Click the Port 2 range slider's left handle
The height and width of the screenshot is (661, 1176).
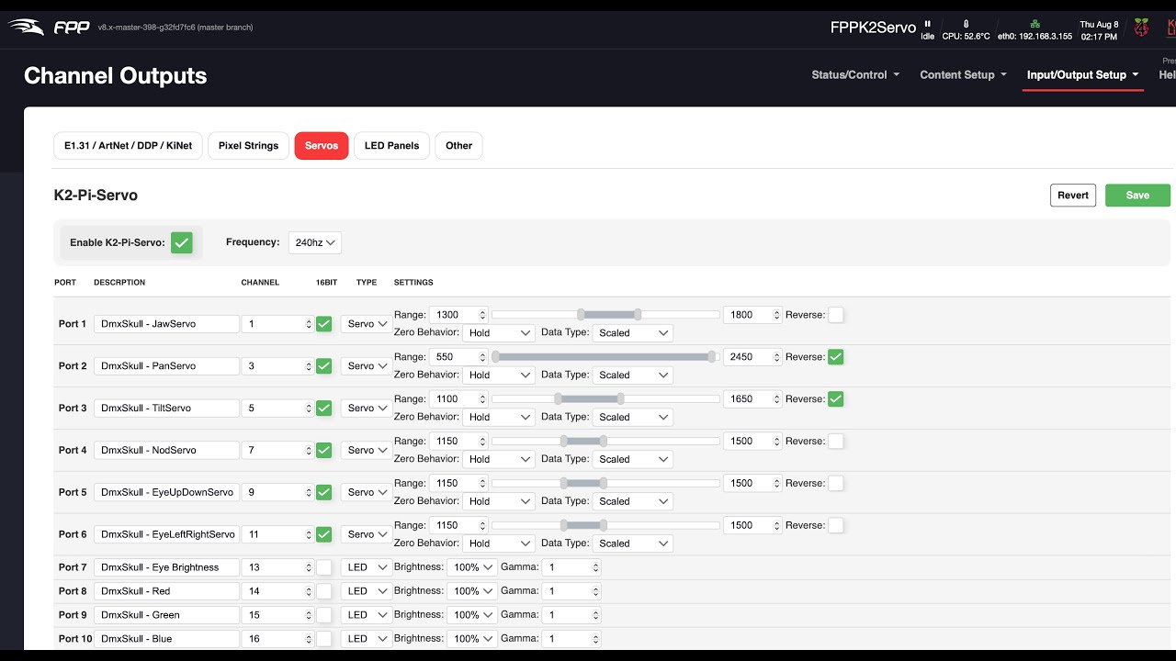496,356
